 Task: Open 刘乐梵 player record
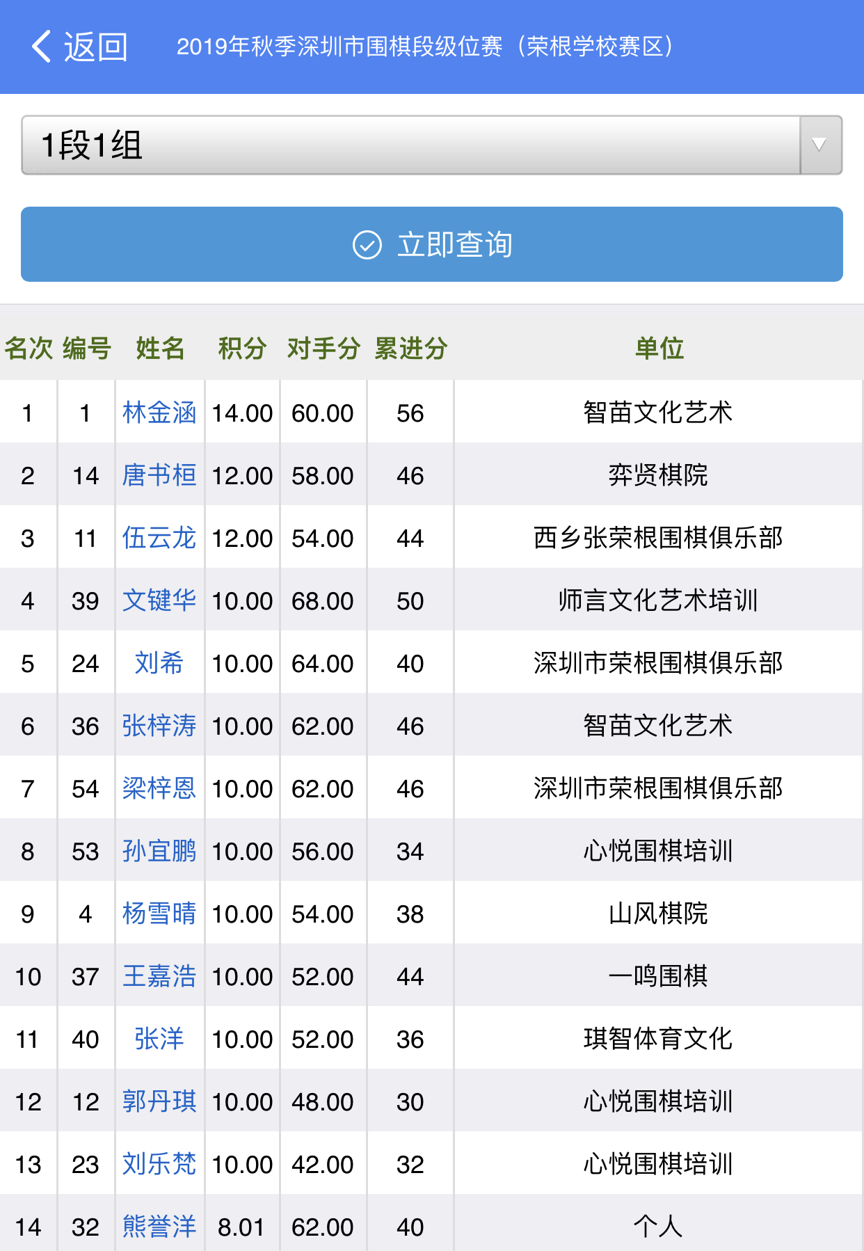159,1165
